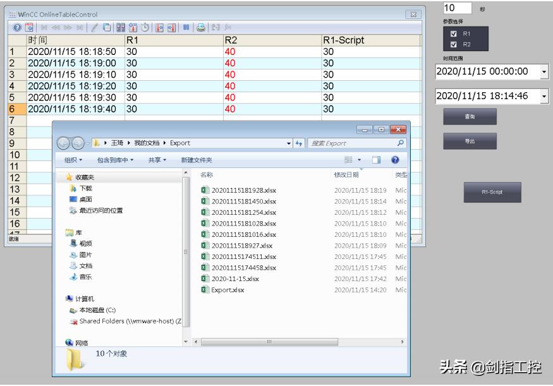Click the 10 seconds interval input field
The width and height of the screenshot is (553, 386).
tap(458, 8)
